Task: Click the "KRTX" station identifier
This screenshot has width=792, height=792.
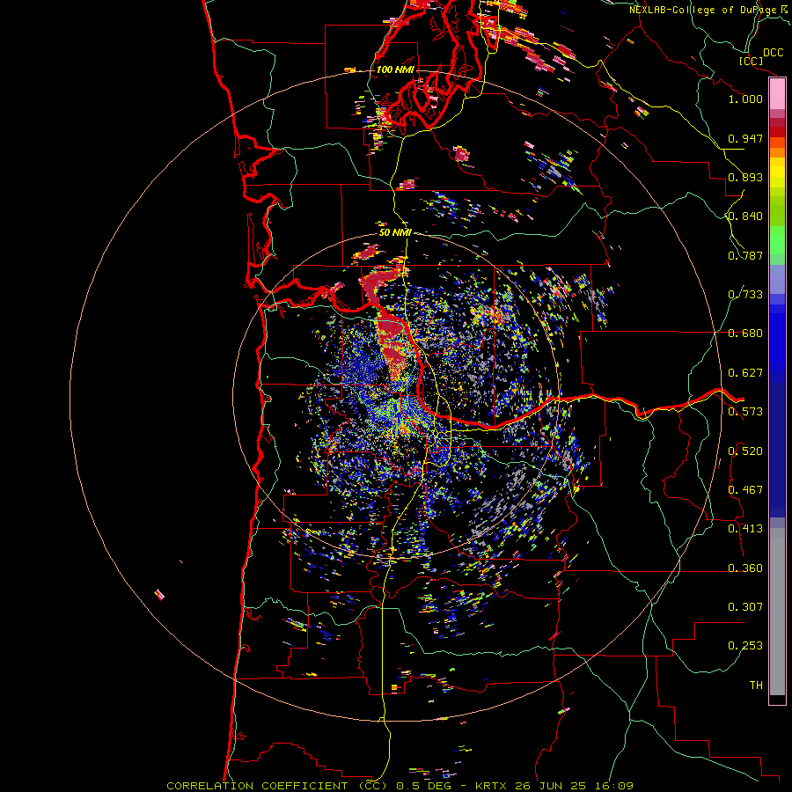Action: pyautogui.click(x=493, y=786)
